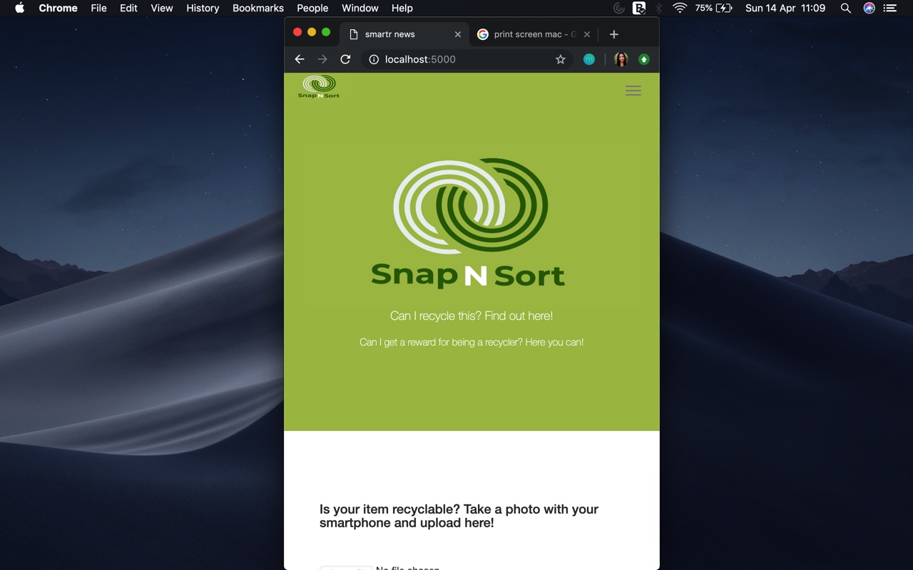
Task: Switch to the smartr news tab
Action: [404, 34]
